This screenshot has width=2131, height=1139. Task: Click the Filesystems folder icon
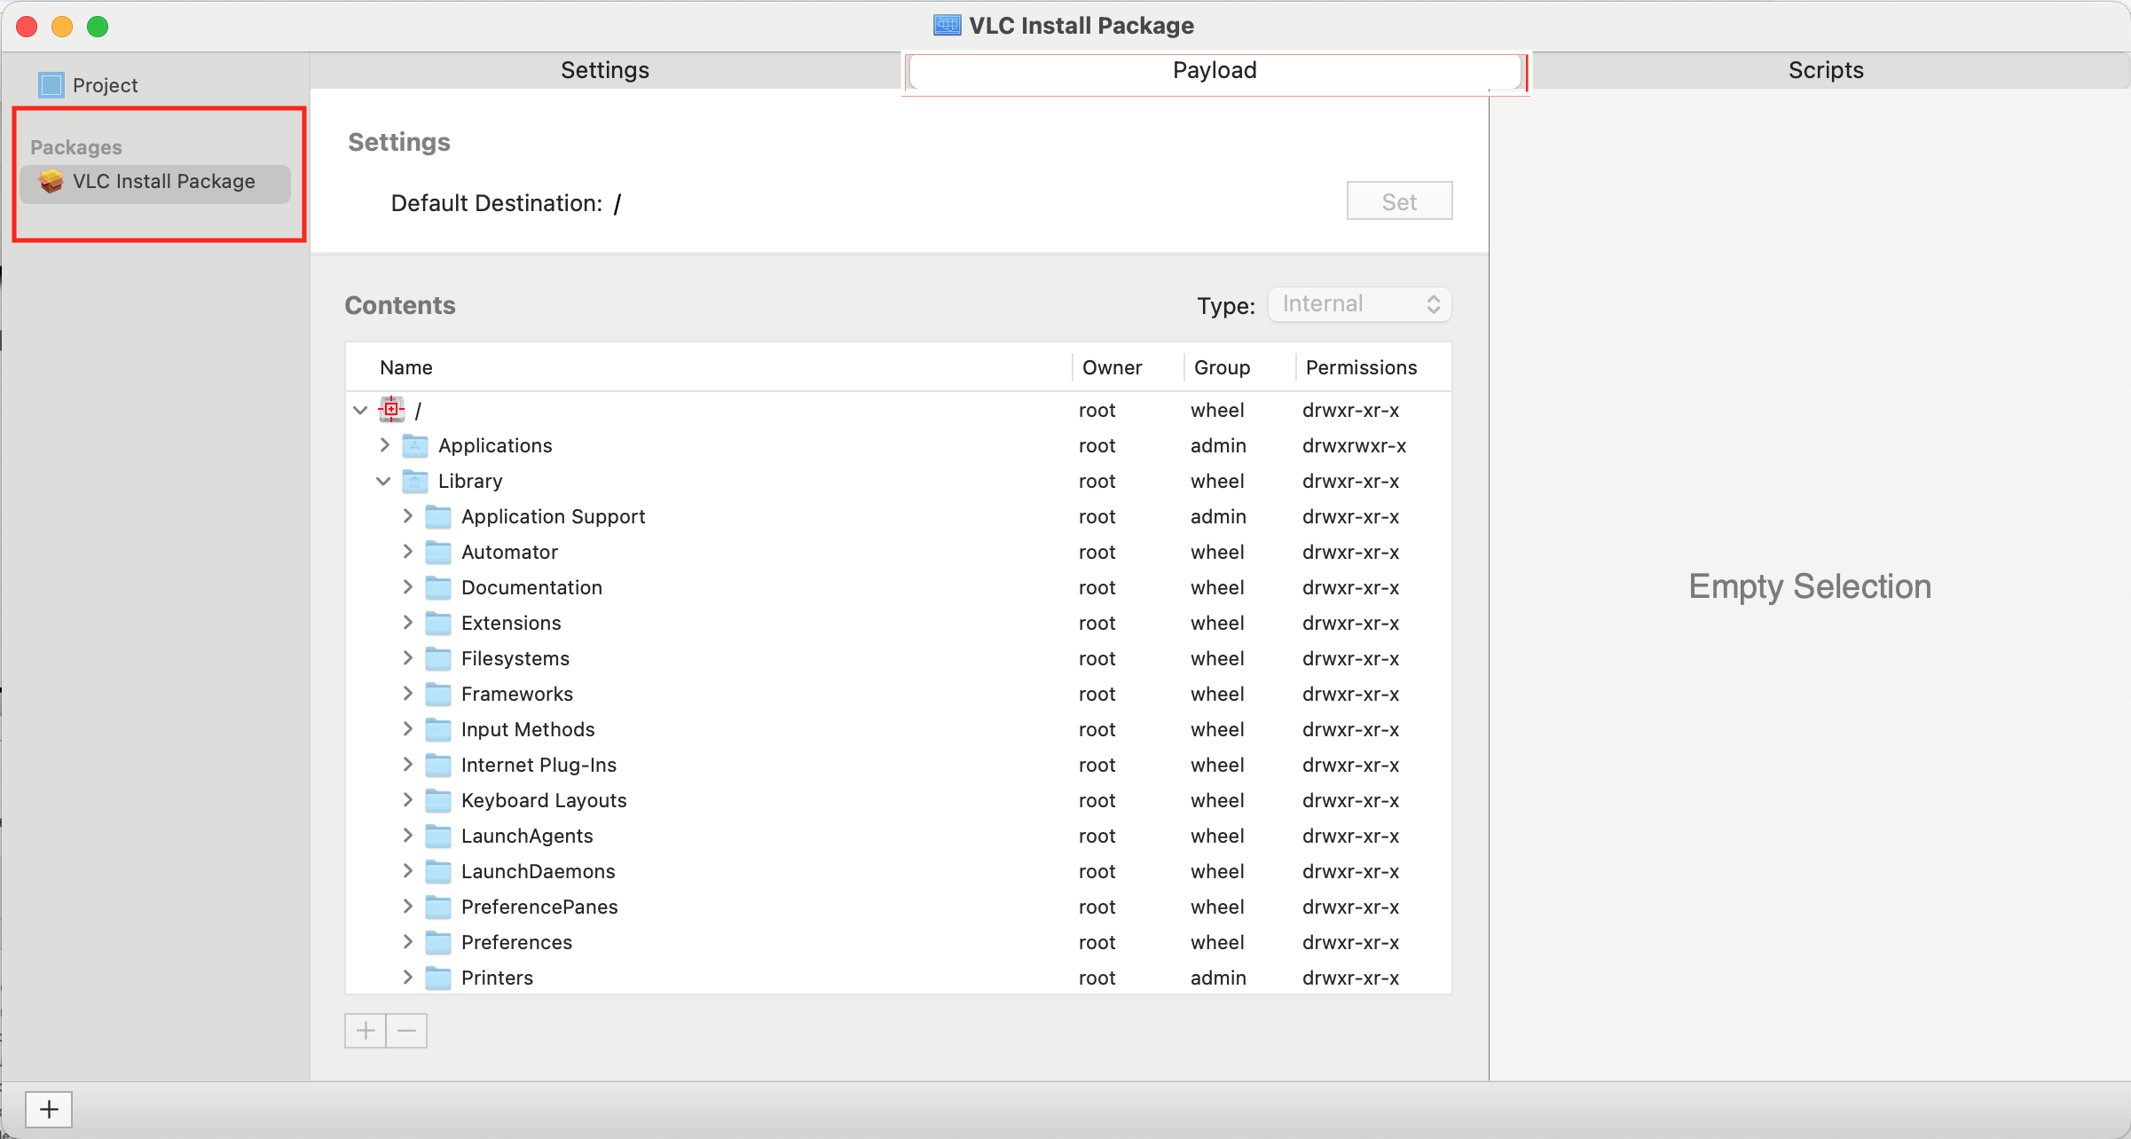[x=438, y=658]
